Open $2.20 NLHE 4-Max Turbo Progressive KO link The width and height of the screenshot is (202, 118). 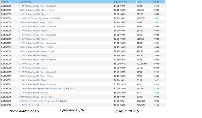[43, 101]
